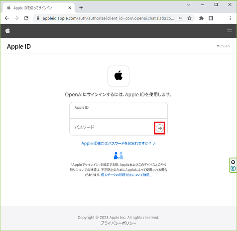Expand the tab search chevron
The width and height of the screenshot is (237, 231).
point(189,4)
